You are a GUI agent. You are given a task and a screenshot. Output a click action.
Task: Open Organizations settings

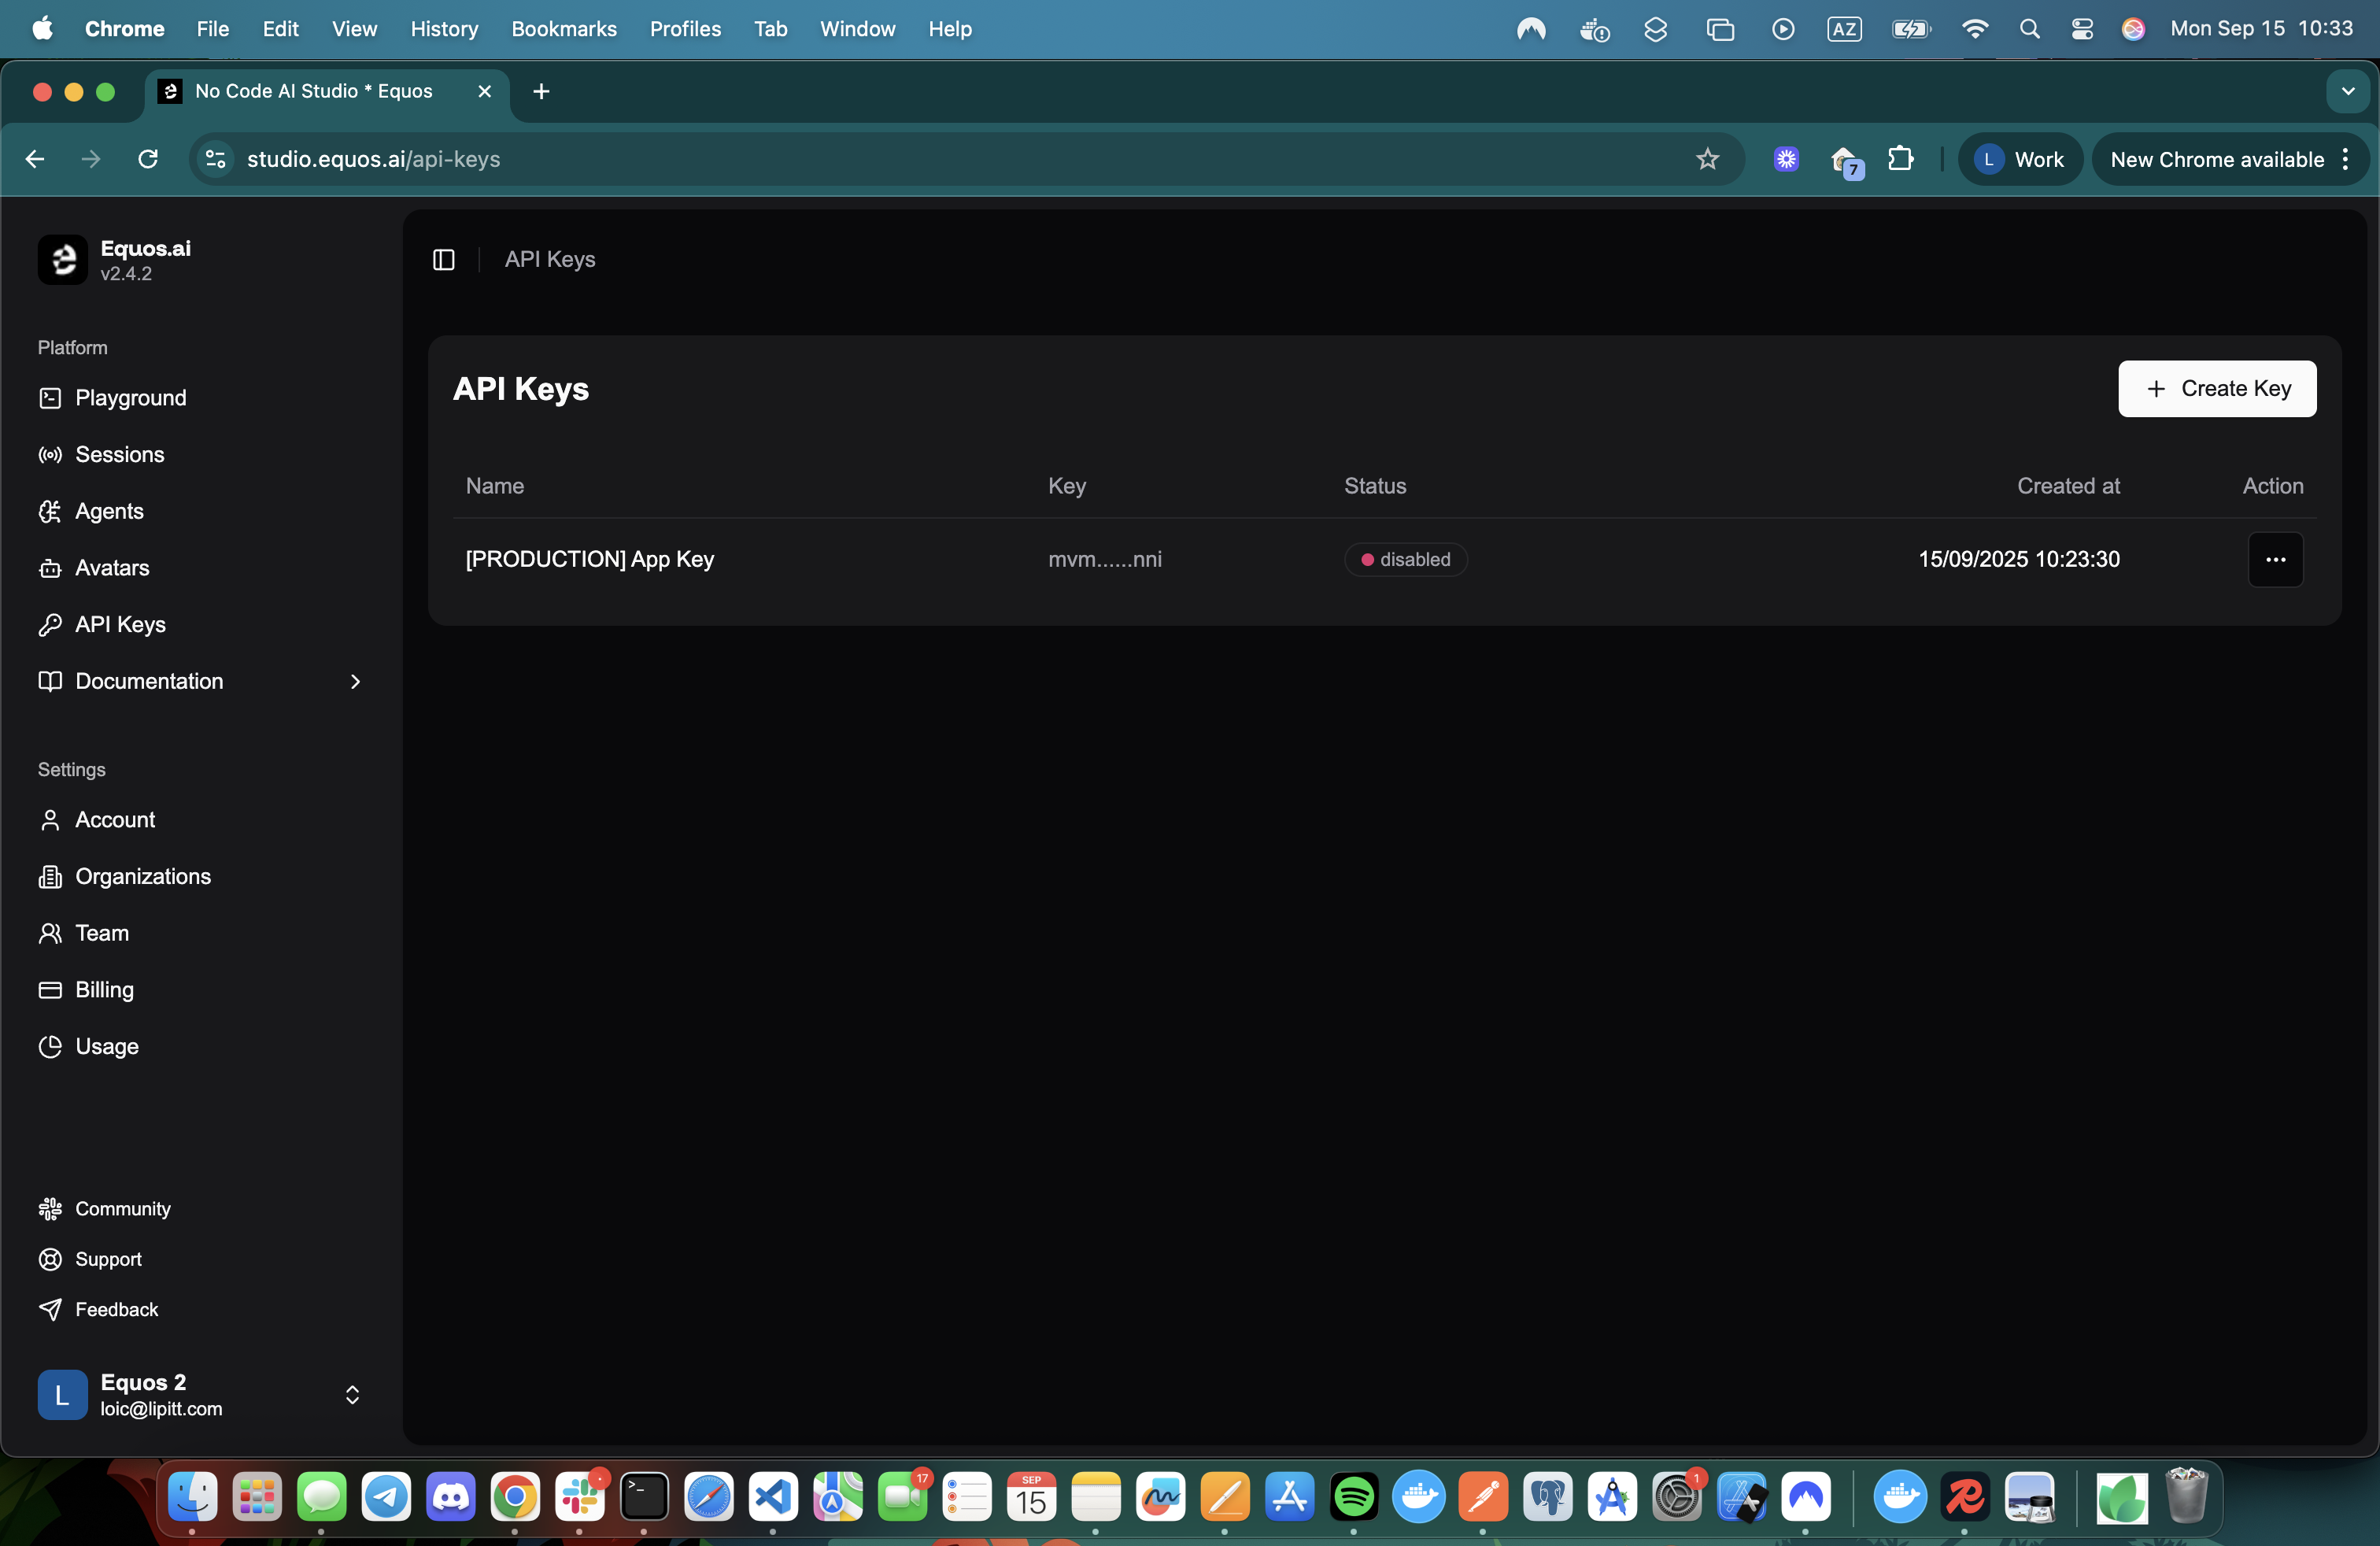(142, 877)
